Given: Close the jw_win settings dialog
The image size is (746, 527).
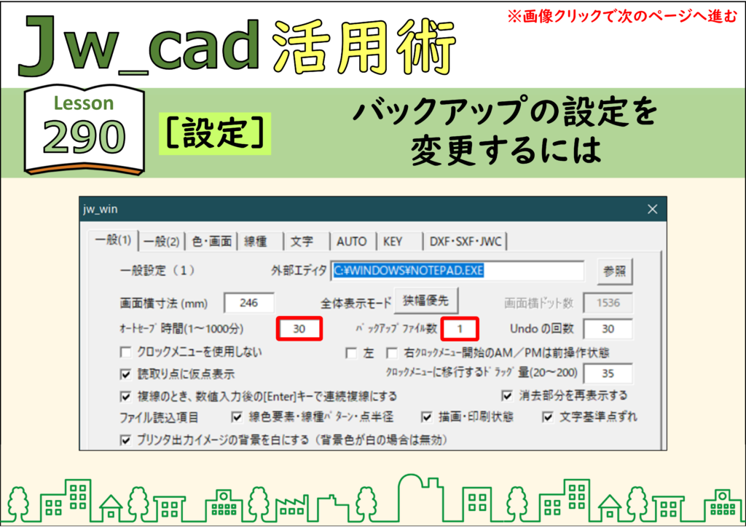Looking at the screenshot, I should (x=652, y=209).
